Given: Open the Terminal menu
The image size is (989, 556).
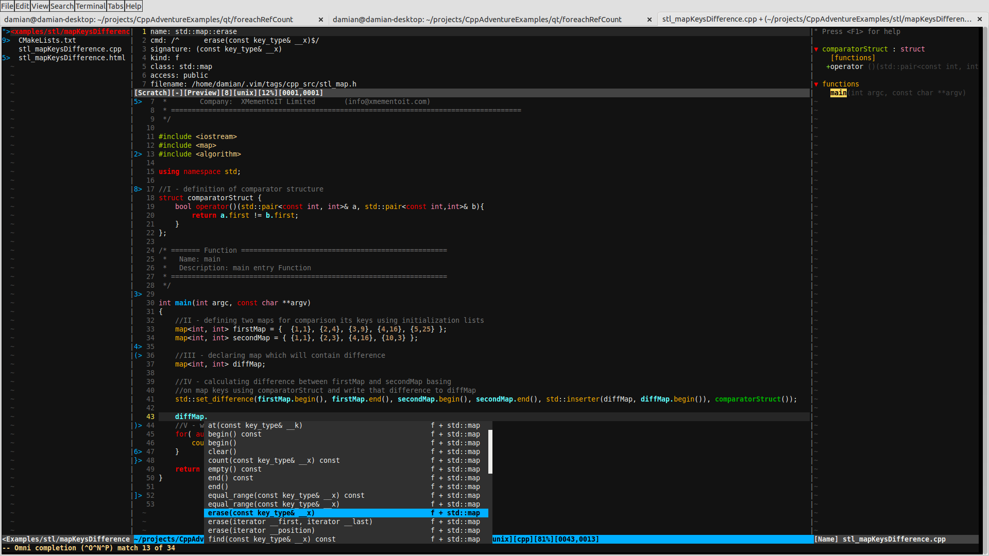Looking at the screenshot, I should (90, 6).
